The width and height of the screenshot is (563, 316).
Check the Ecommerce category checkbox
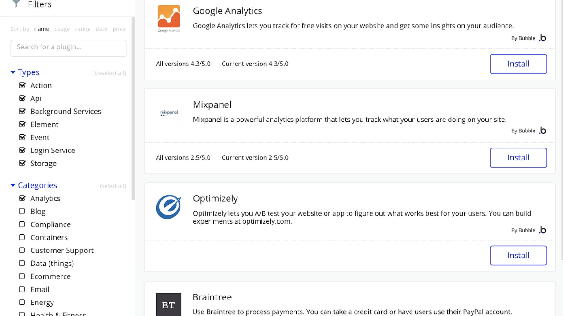click(x=22, y=276)
